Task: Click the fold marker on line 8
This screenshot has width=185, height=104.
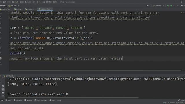Action: [x=9, y=48]
